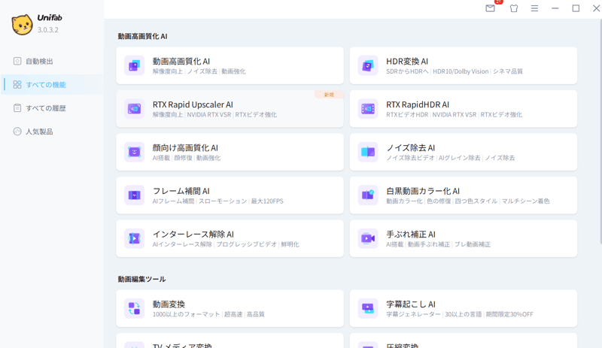Click the Unifab cat logo
Viewport: 602px width, 348px height.
pos(22,25)
